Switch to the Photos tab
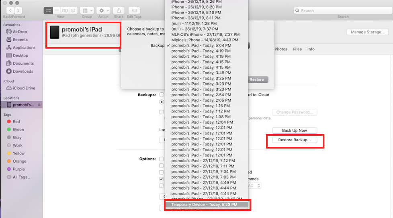The image size is (393, 218). (281, 49)
